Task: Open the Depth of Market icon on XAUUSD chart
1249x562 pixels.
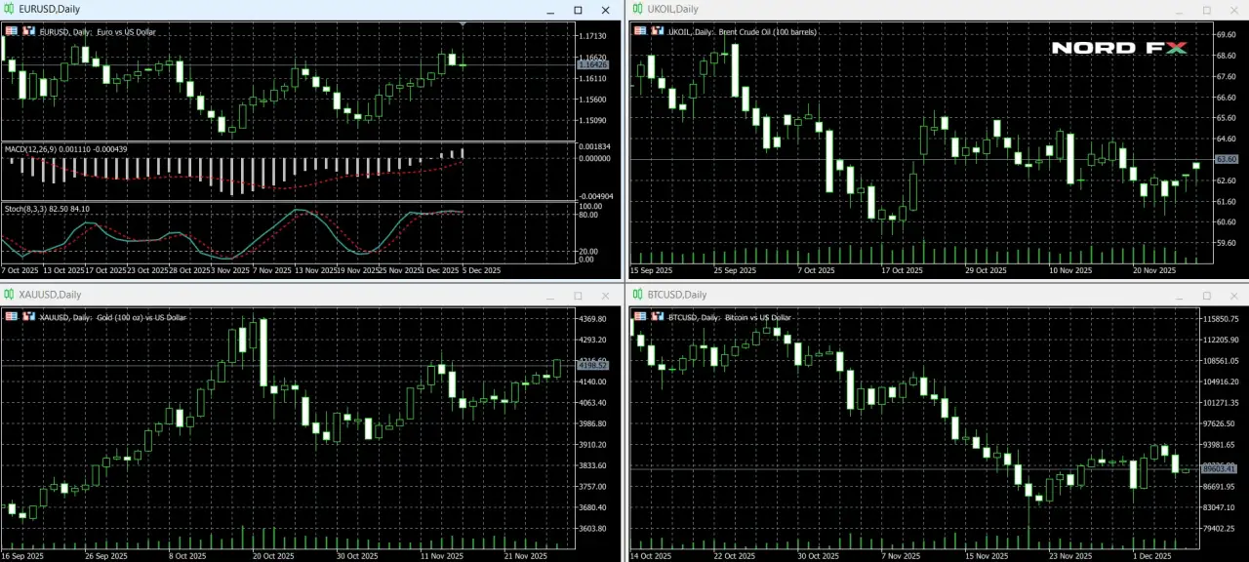Action: coord(29,317)
